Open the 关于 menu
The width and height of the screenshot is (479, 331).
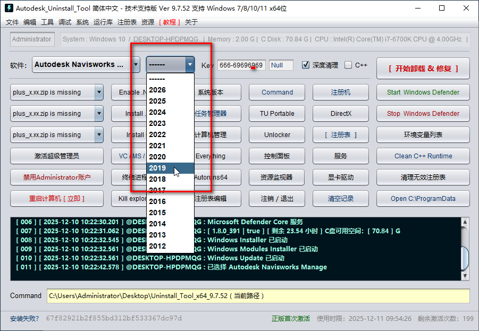(x=191, y=22)
